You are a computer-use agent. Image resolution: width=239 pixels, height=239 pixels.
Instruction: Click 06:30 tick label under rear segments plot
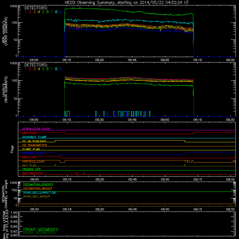point(230,120)
